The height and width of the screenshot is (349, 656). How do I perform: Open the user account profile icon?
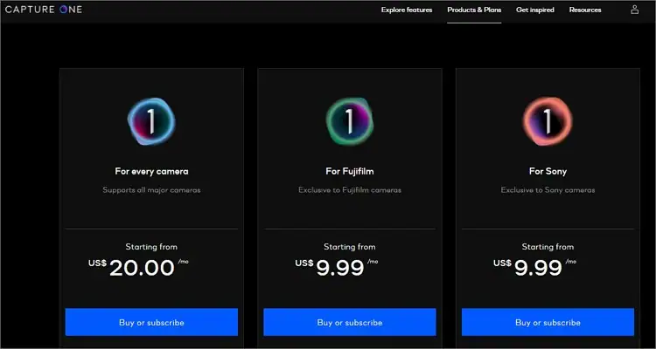[x=635, y=10]
